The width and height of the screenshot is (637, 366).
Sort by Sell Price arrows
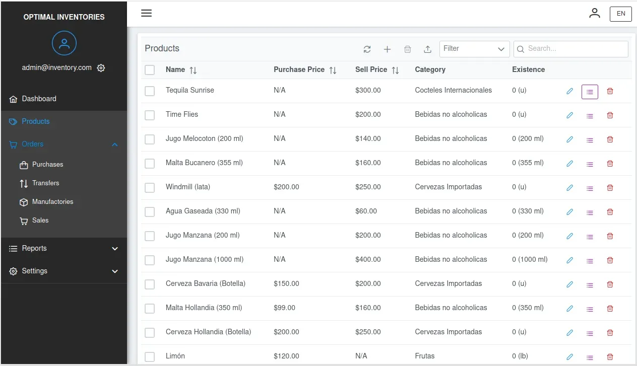[395, 70]
